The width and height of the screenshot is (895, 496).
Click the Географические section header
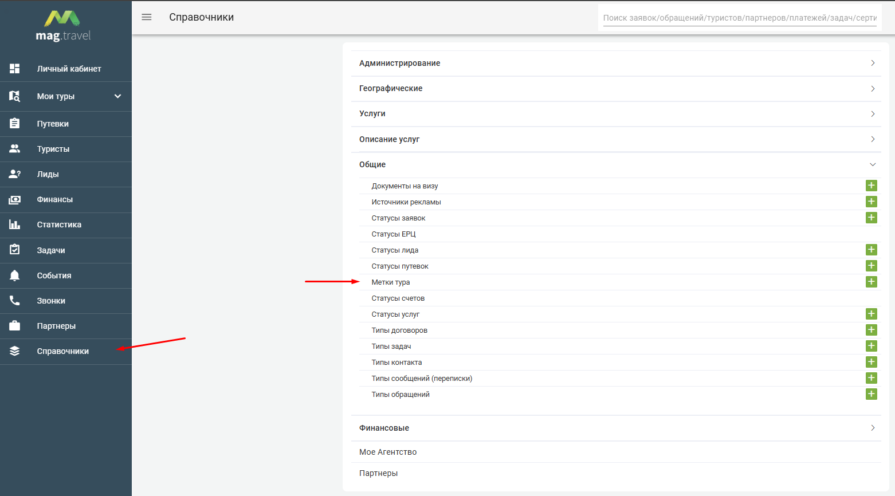[x=616, y=89]
